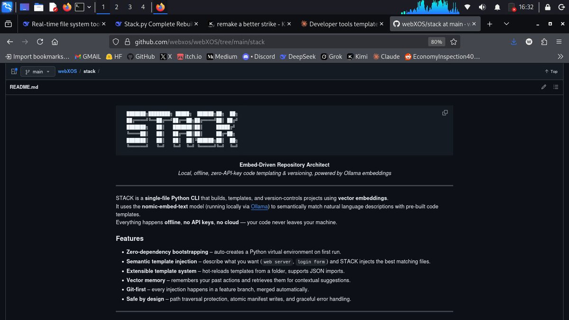569x320 pixels.
Task: Close the Developer tools template tab
Action: click(x=382, y=24)
